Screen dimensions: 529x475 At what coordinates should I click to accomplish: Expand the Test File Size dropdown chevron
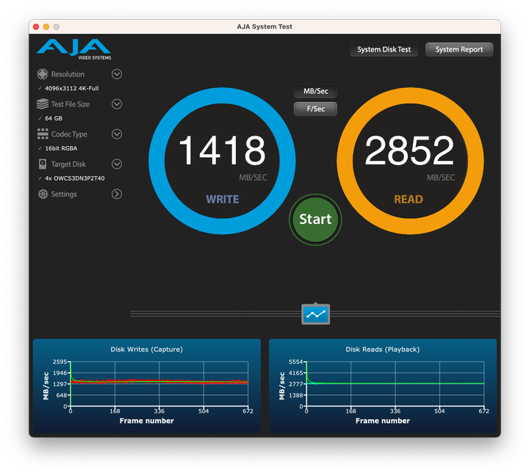click(x=116, y=104)
